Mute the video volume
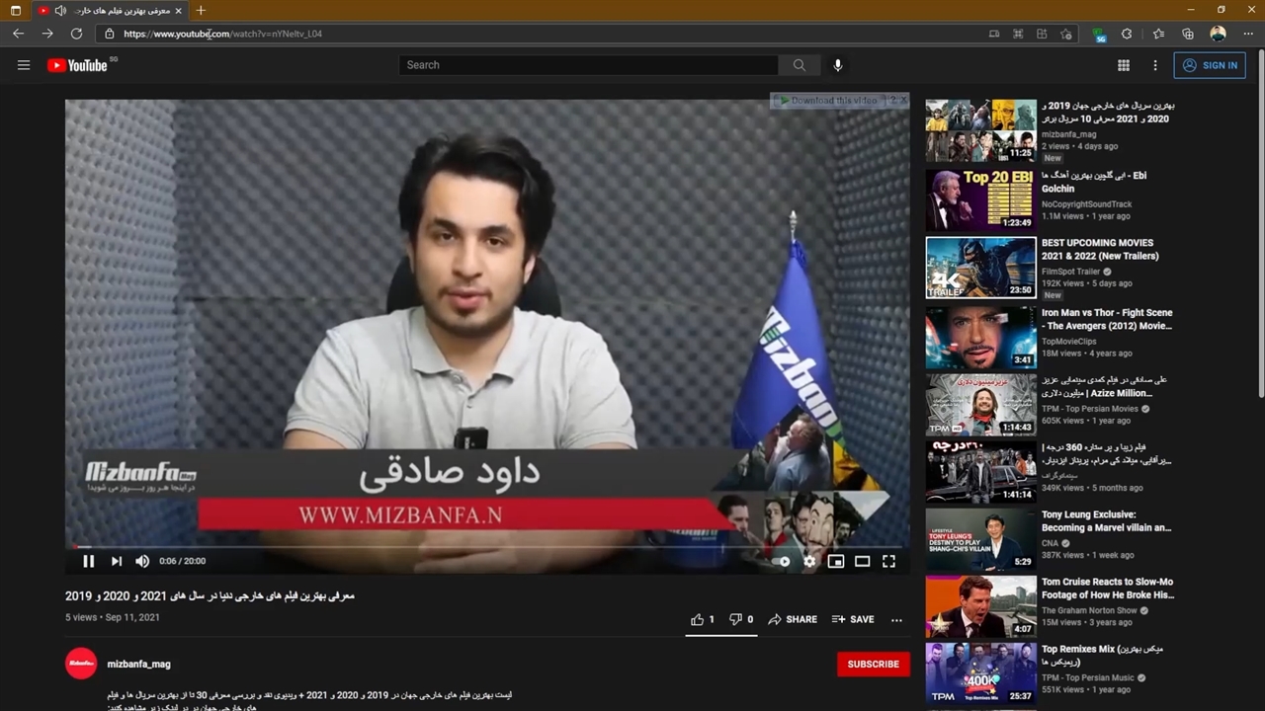This screenshot has width=1265, height=711. coord(142,561)
